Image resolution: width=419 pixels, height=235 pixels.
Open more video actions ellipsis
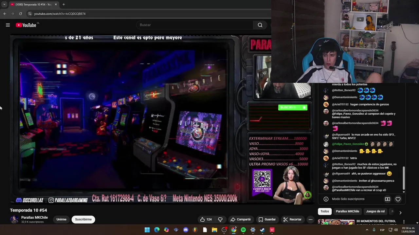click(x=310, y=219)
